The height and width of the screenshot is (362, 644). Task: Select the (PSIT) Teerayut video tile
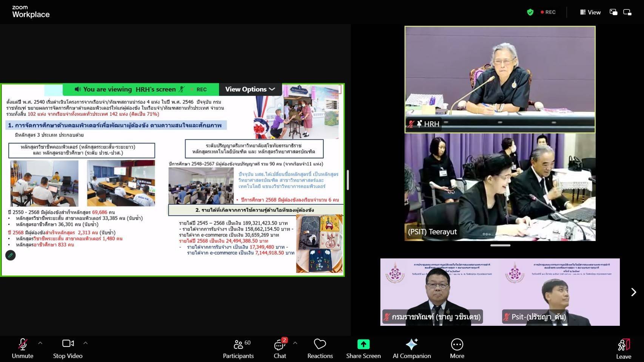[500, 187]
